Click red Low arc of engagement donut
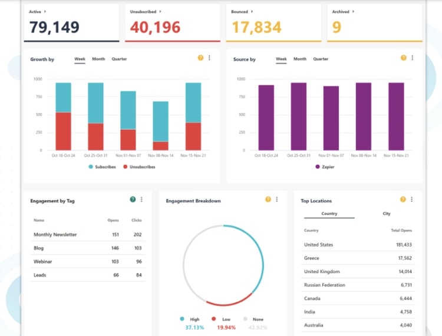 [229, 304]
